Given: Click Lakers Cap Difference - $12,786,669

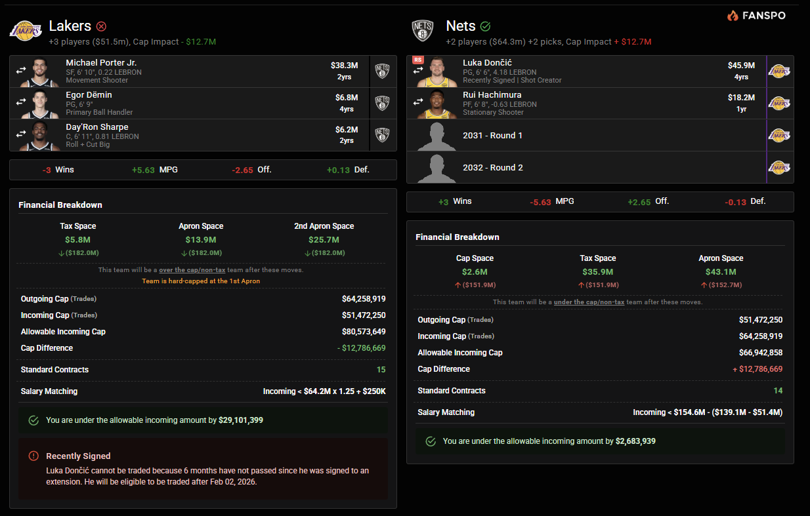Looking at the screenshot, I should tap(361, 348).
